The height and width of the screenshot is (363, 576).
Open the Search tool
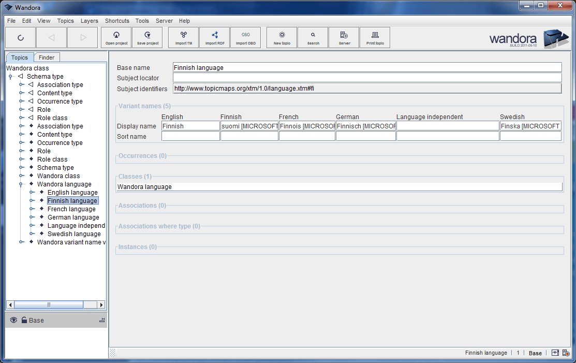[313, 37]
